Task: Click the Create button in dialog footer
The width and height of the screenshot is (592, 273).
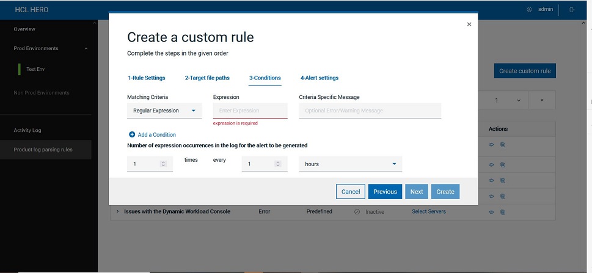Action: point(445,191)
